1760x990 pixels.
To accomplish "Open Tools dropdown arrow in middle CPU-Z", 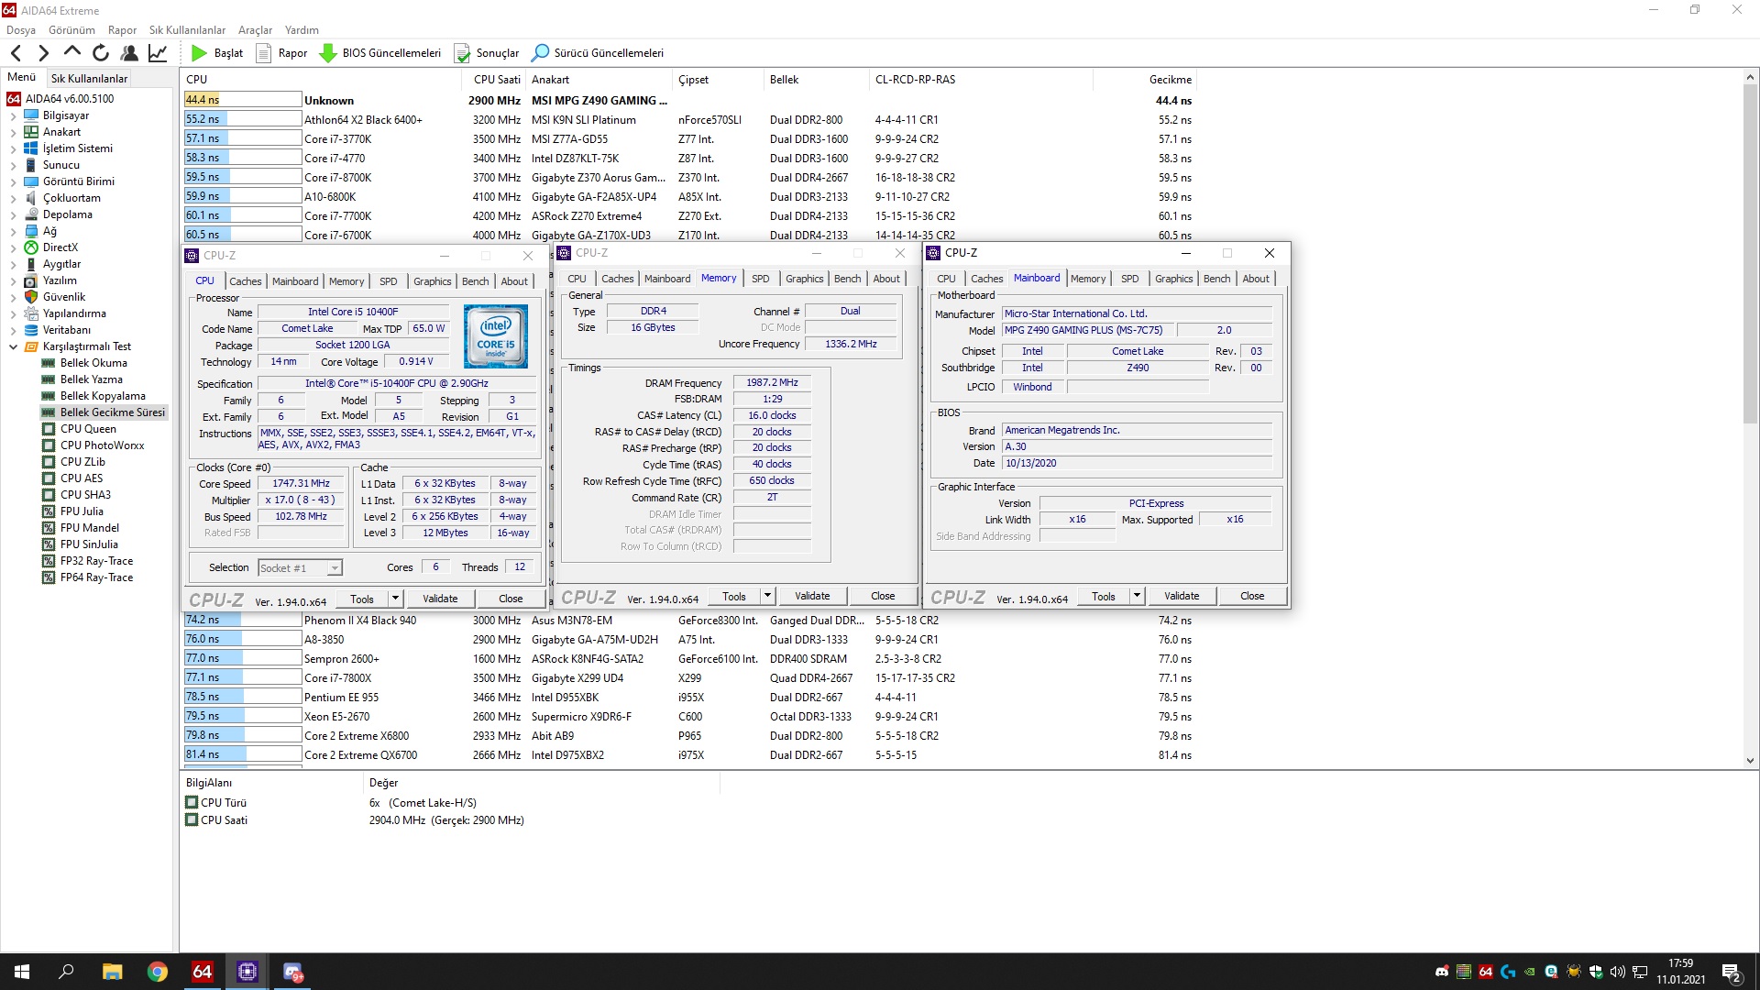I will pos(768,596).
